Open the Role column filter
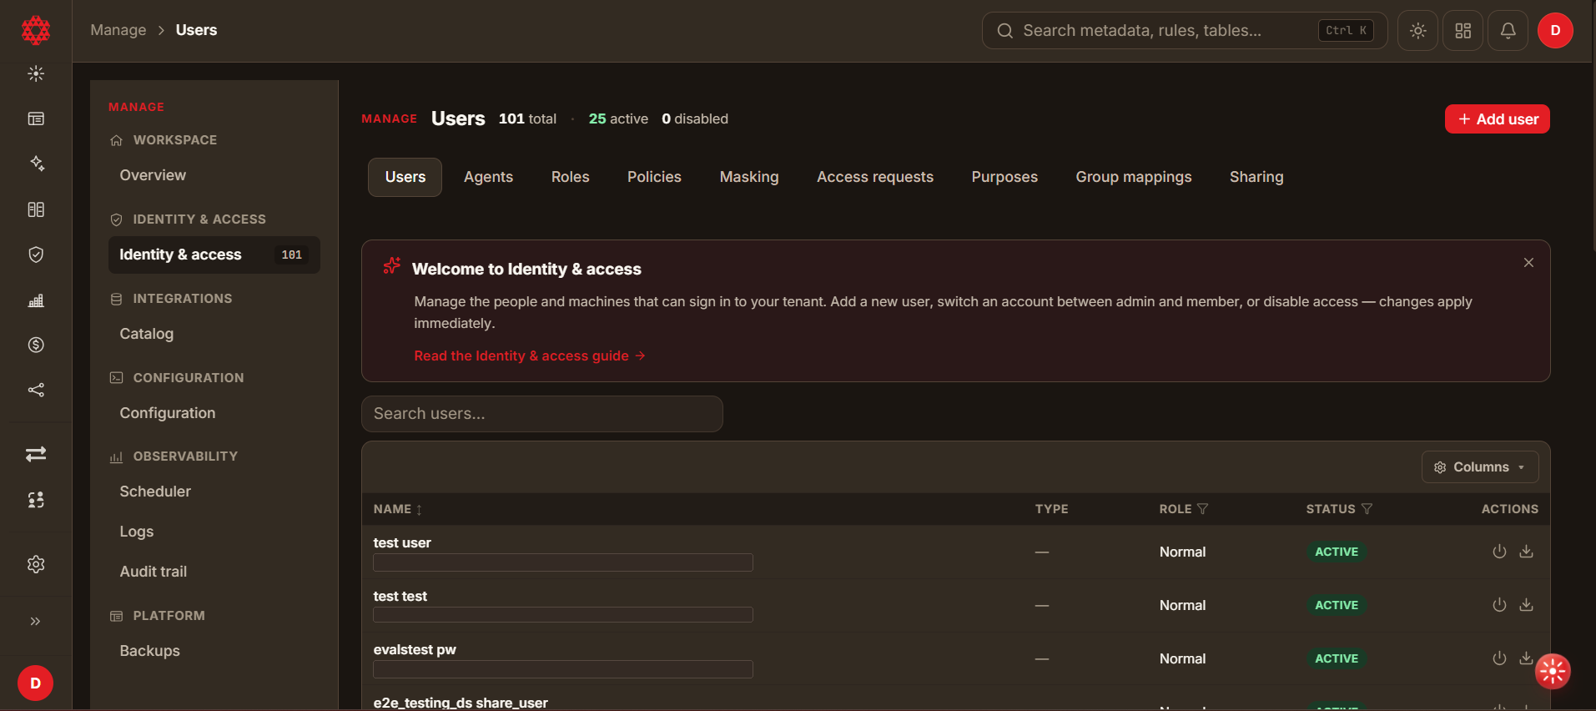The image size is (1596, 711). [x=1202, y=509]
